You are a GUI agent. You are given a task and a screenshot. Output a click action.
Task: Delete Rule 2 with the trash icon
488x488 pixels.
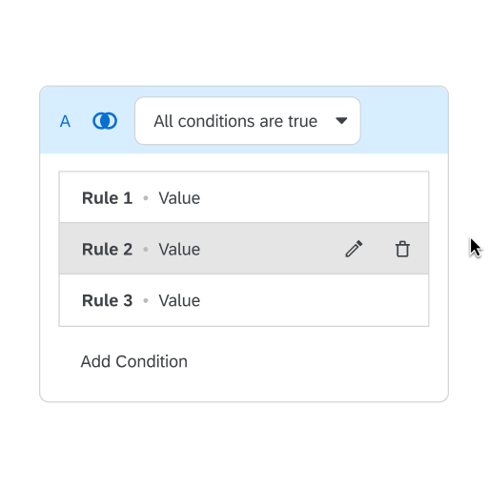click(402, 249)
